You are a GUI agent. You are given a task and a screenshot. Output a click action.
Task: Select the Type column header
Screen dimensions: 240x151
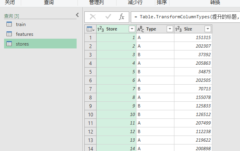(x=155, y=29)
